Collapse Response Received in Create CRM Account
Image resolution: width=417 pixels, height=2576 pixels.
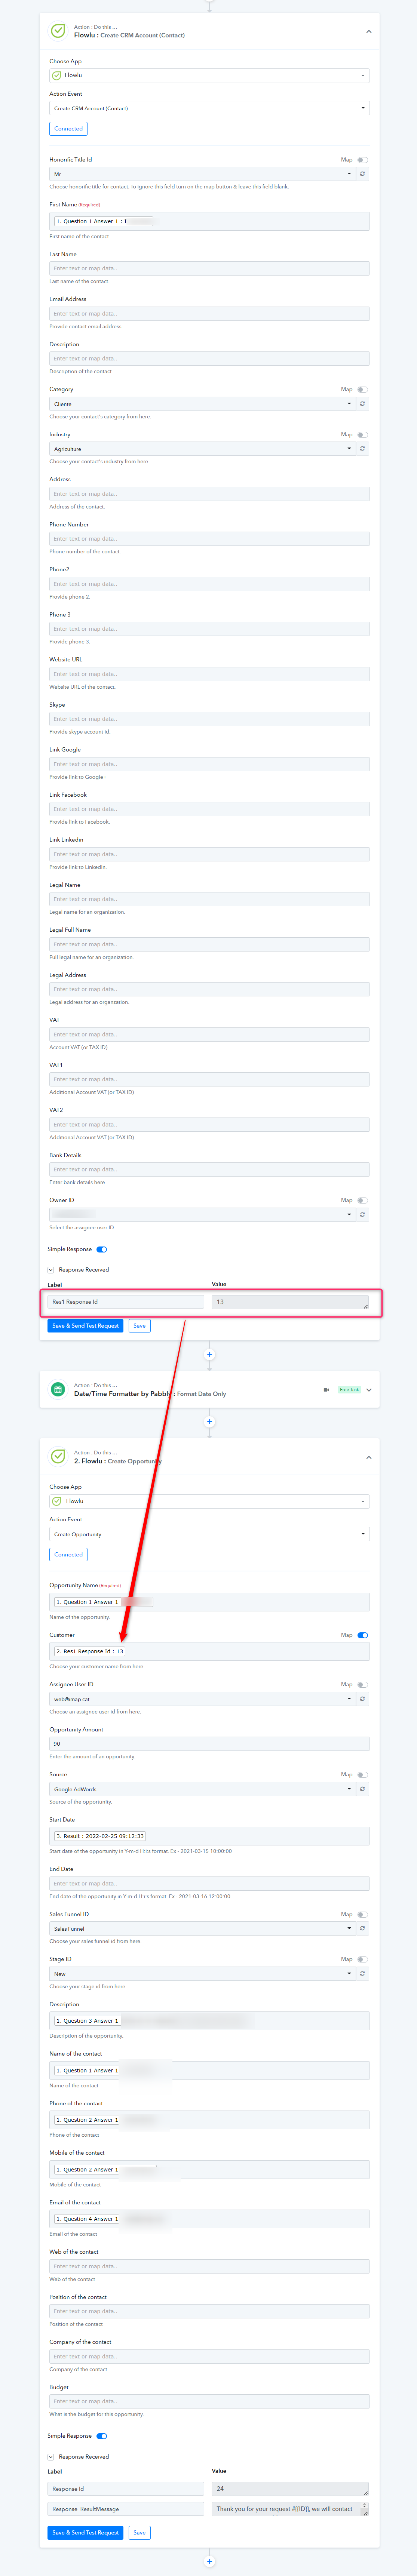pos(51,1270)
